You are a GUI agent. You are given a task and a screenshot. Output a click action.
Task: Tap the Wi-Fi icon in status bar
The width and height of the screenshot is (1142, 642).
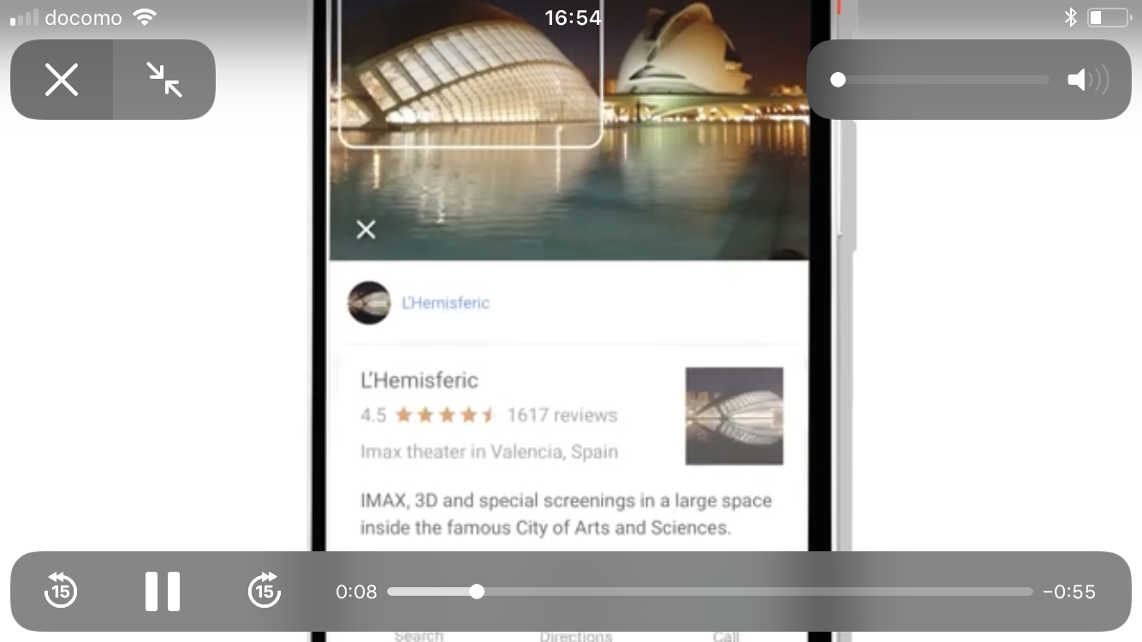point(146,17)
